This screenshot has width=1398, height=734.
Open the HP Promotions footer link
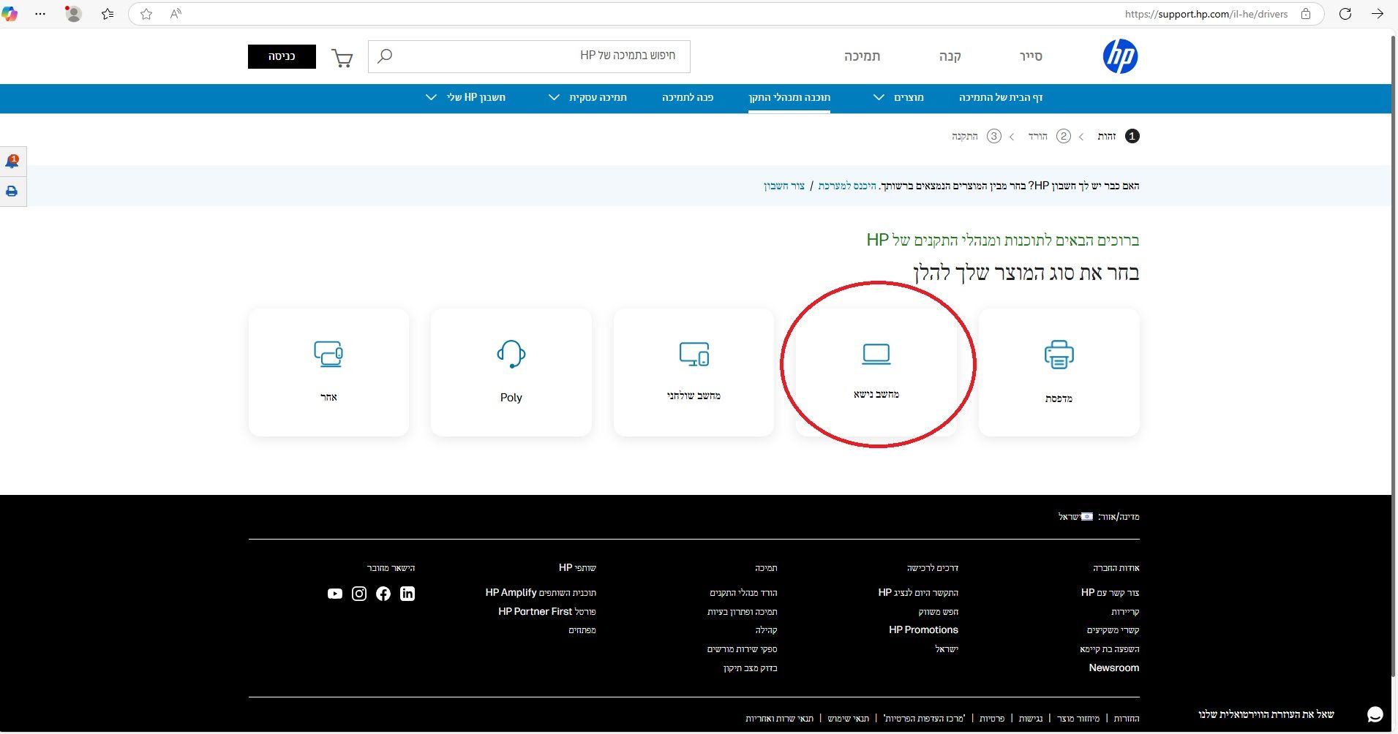(x=923, y=630)
